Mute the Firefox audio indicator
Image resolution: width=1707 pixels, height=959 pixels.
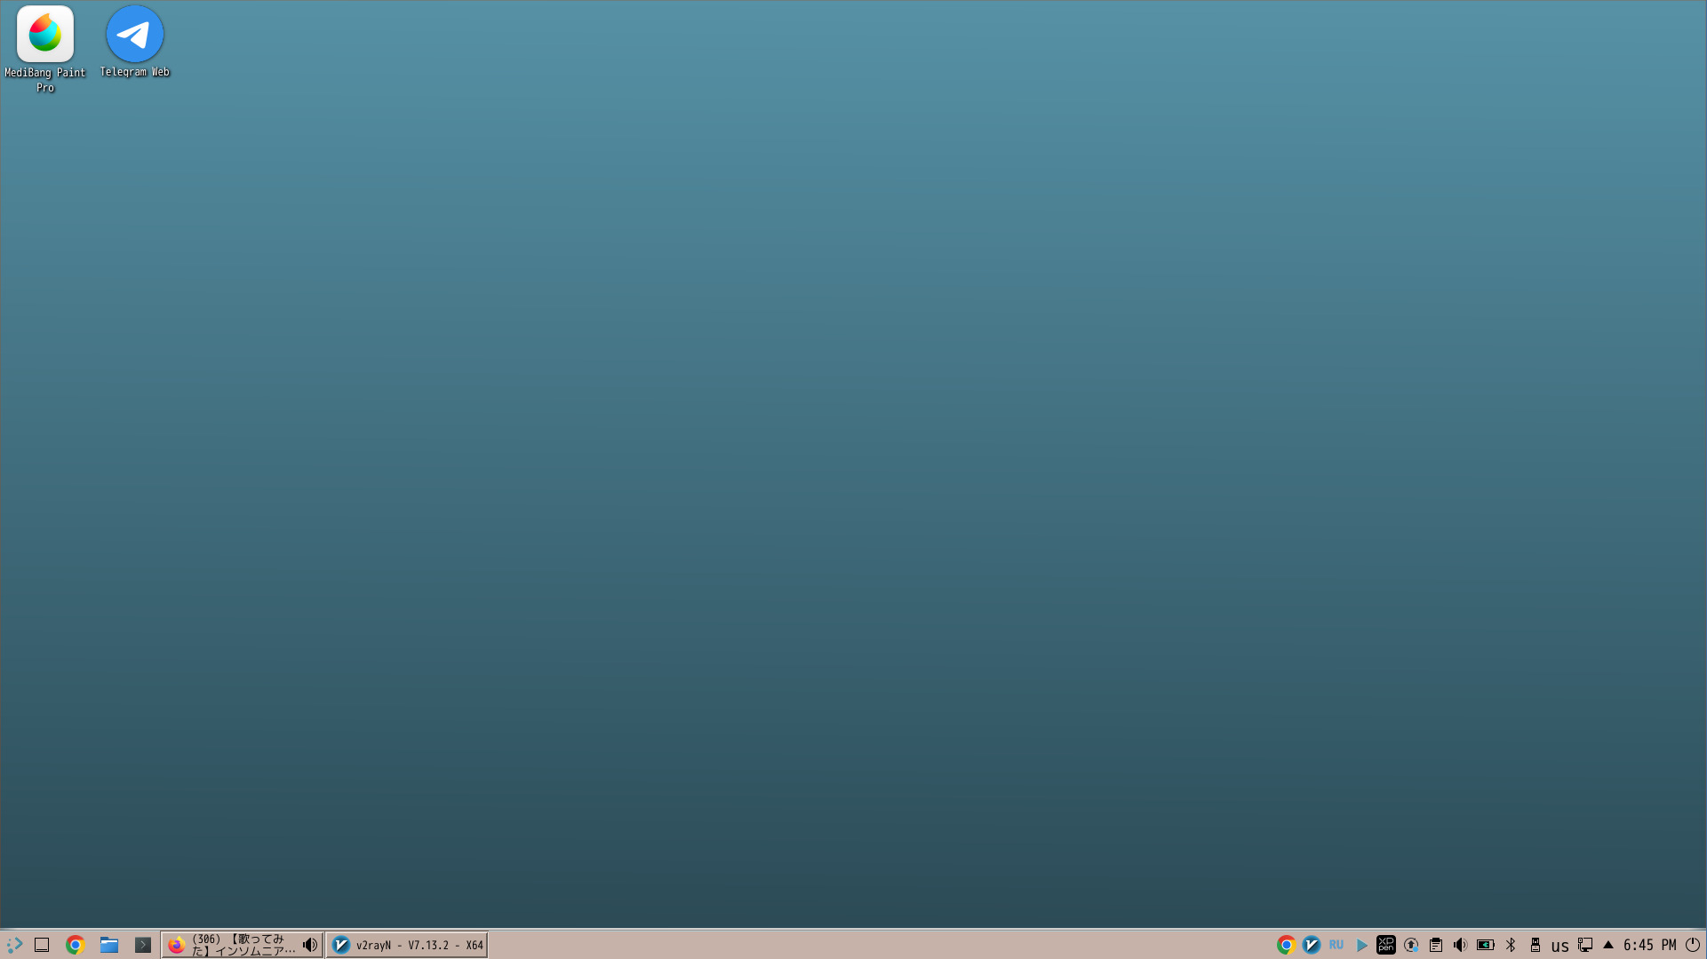point(310,945)
